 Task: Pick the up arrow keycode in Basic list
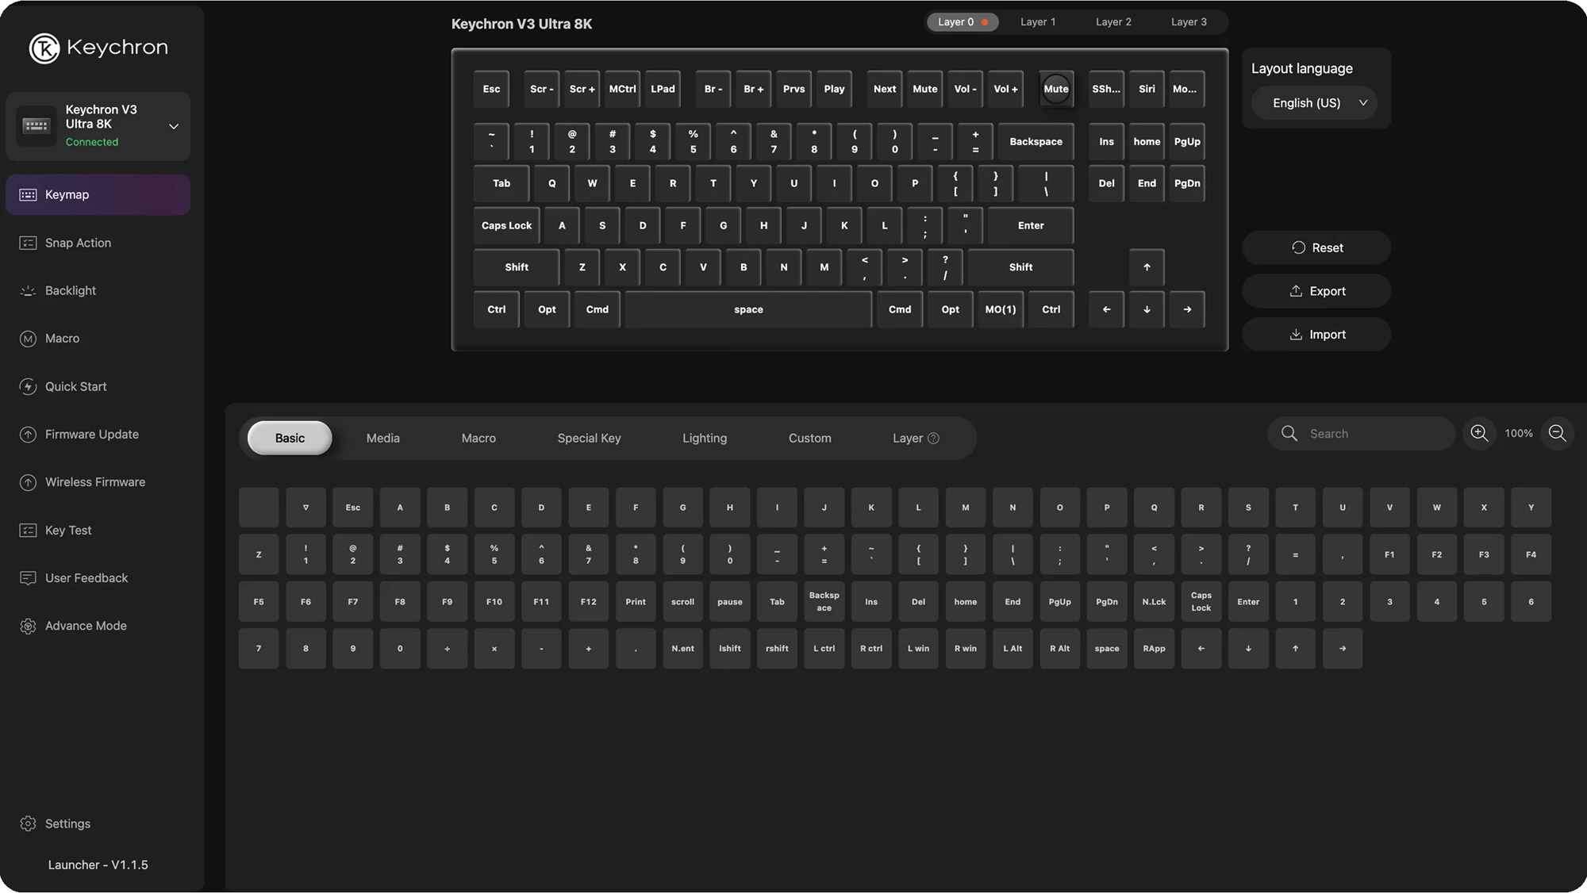(x=1295, y=649)
